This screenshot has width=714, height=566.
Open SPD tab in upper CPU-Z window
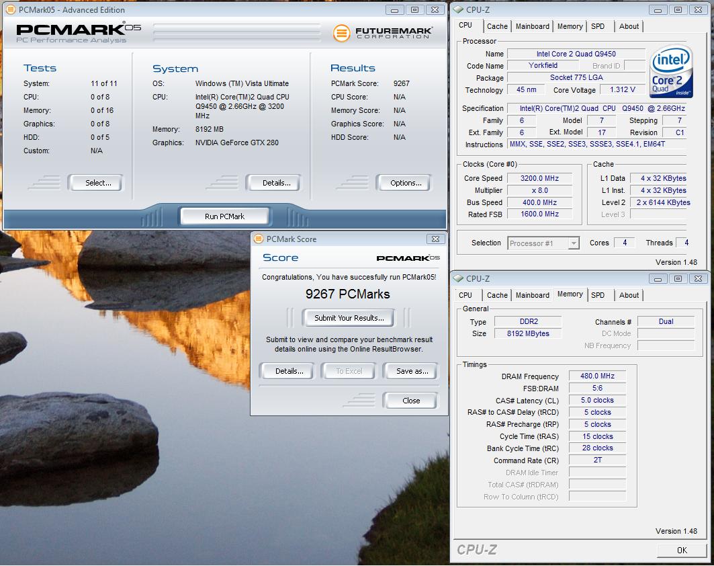(598, 26)
